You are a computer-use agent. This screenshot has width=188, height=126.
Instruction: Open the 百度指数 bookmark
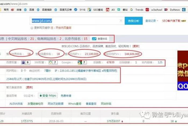tap(44, 10)
